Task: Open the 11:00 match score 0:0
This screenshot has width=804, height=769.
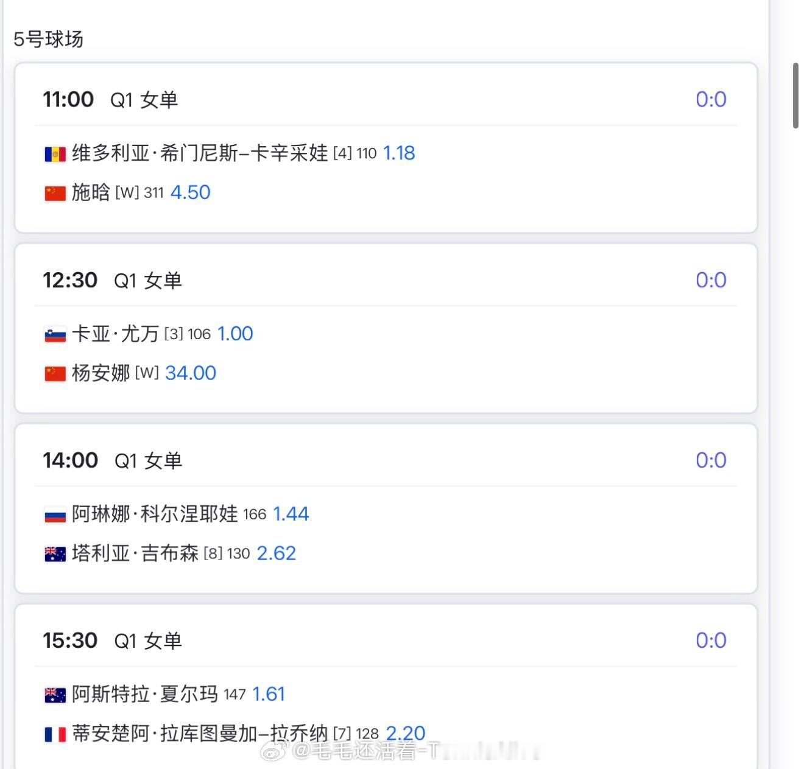Action: [x=711, y=99]
